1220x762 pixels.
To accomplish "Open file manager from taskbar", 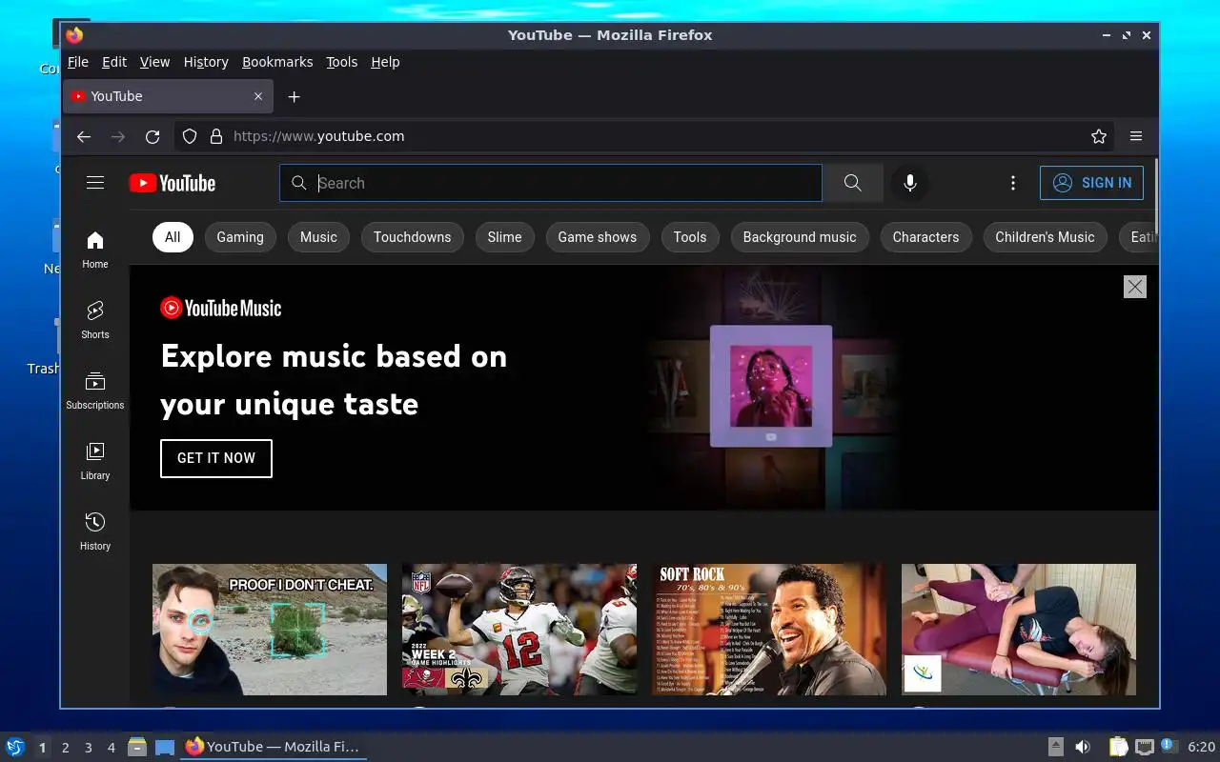I will (137, 747).
